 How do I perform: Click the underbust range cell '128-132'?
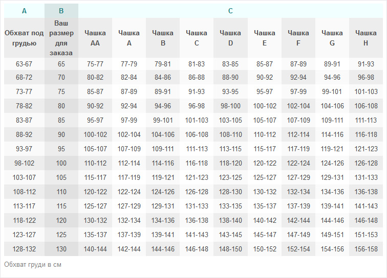tap(24, 249)
